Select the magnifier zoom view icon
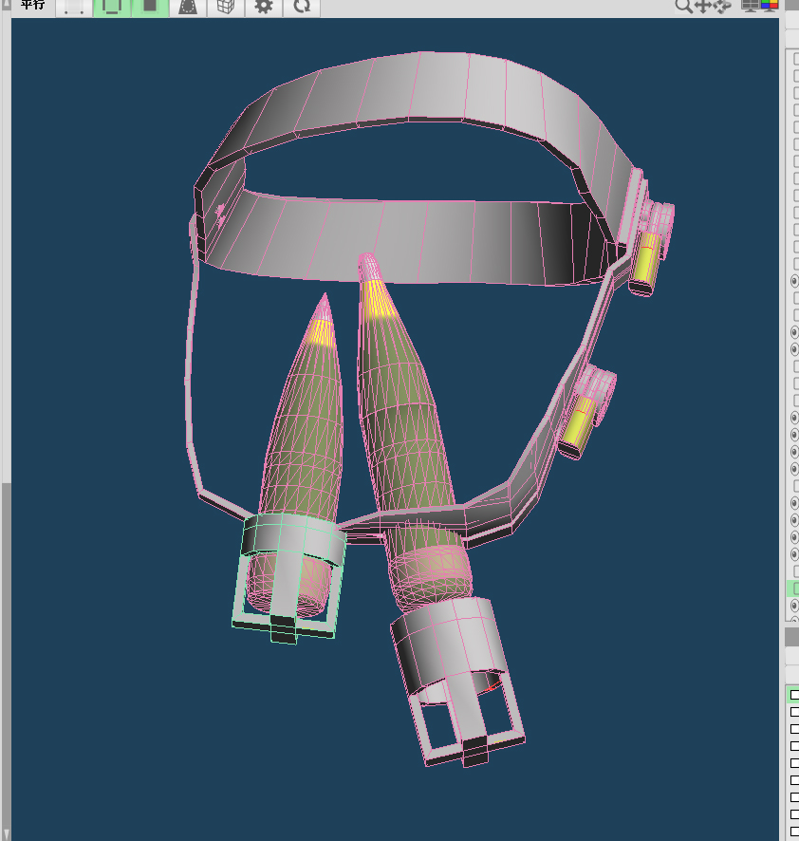The image size is (799, 841). [x=683, y=6]
